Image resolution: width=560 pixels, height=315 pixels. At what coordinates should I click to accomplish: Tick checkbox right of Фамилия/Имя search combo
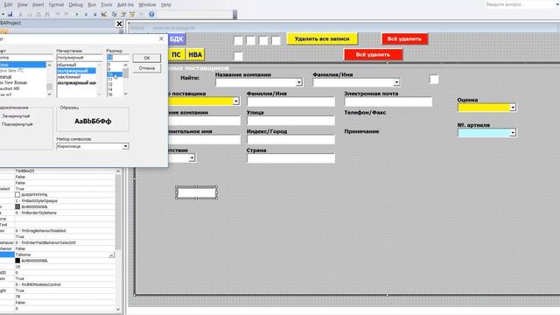[434, 80]
